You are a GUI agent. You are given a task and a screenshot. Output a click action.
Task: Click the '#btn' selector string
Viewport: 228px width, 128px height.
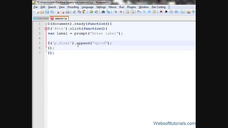[x=59, y=28]
